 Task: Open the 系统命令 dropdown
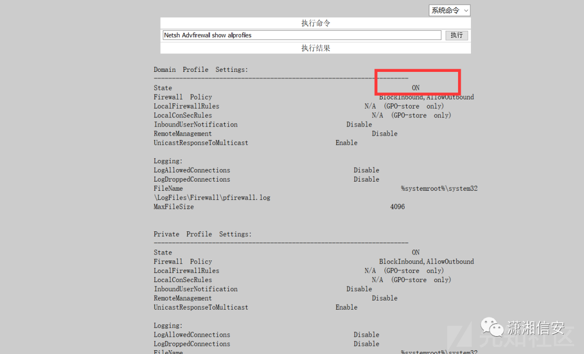(x=449, y=10)
